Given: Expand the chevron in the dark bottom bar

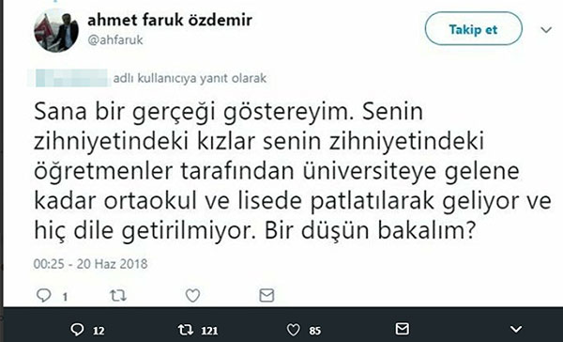Looking at the screenshot, I should pyautogui.click(x=516, y=329).
